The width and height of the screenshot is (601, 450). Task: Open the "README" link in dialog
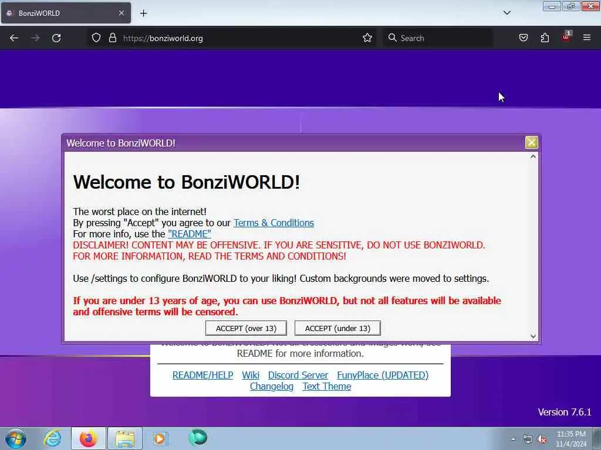(x=190, y=234)
